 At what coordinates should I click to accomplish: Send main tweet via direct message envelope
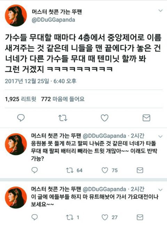click(x=146, y=118)
